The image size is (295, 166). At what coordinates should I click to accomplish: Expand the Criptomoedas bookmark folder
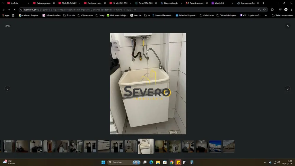click(x=85, y=15)
